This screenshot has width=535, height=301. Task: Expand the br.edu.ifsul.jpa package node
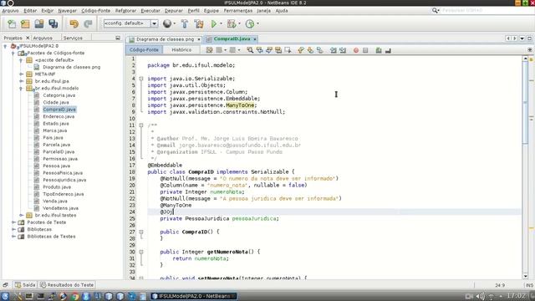coord(21,81)
